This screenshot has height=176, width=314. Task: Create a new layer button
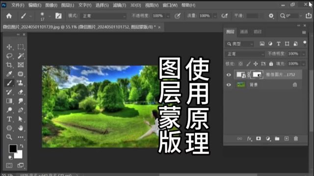(287, 138)
